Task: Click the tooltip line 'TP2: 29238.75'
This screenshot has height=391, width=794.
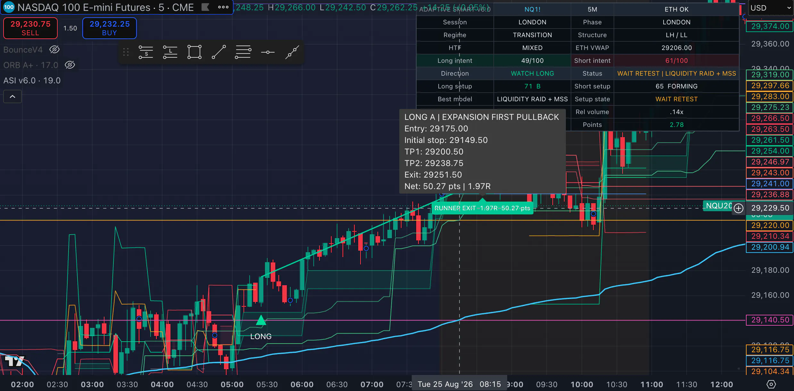Action: 434,163
